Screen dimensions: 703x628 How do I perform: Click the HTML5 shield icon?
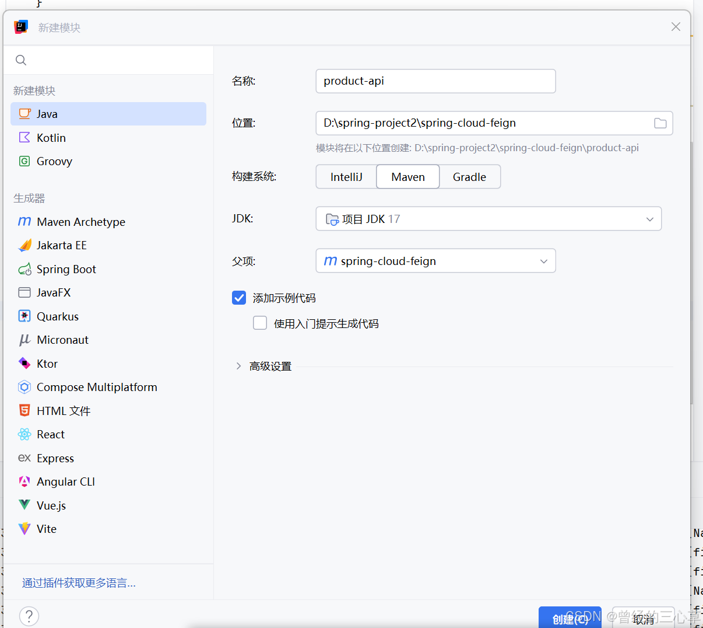24,411
